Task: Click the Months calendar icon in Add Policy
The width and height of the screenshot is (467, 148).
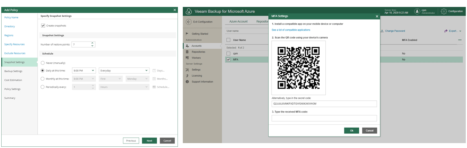Action: click(x=154, y=79)
